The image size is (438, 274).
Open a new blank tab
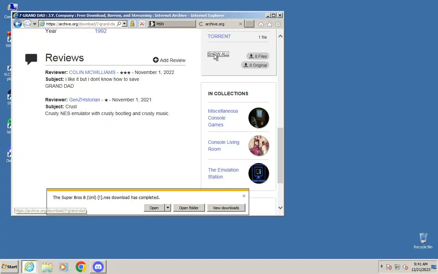coord(249,24)
